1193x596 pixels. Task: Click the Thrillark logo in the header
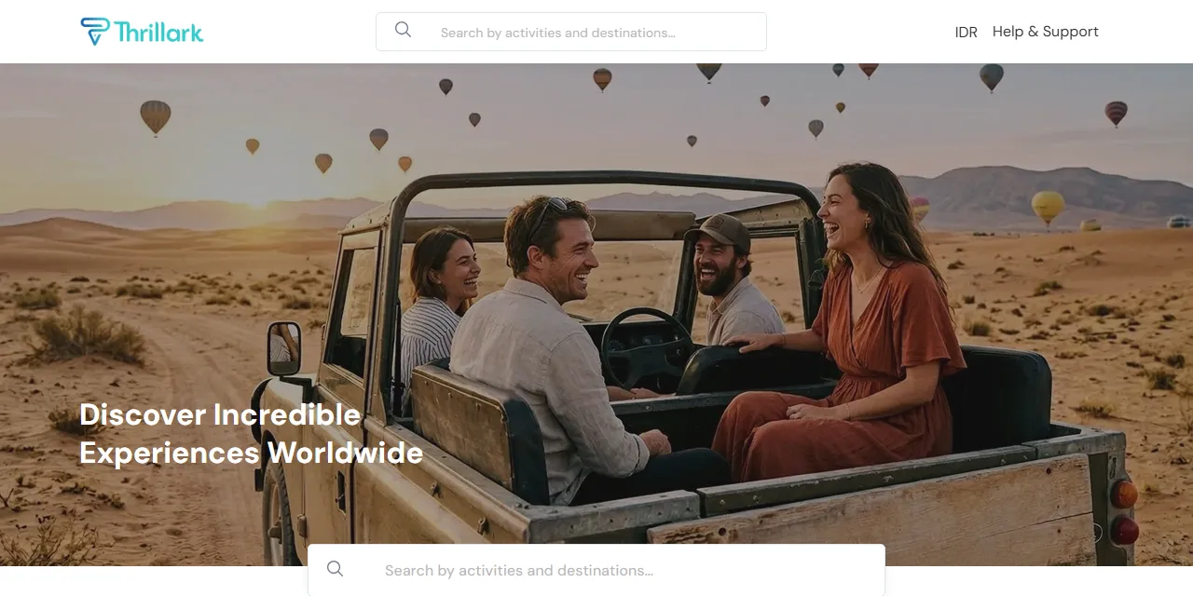coord(142,32)
